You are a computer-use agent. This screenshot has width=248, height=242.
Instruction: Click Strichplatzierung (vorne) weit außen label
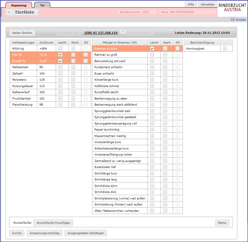click(x=120, y=198)
